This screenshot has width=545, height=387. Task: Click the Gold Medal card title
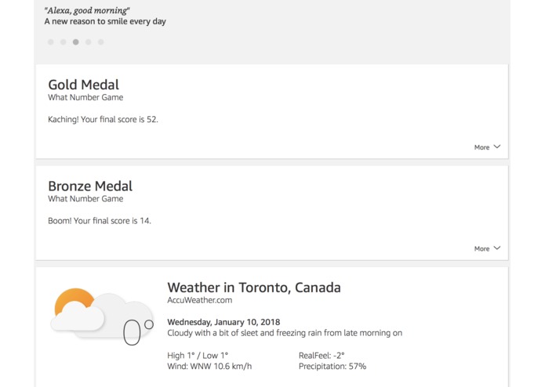83,85
